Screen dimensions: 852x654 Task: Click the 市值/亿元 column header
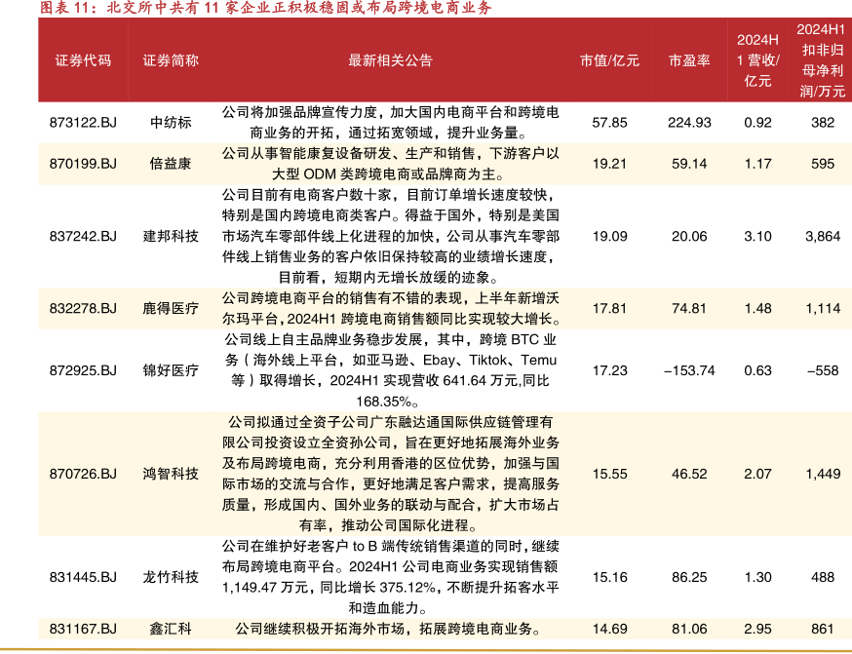tap(609, 60)
